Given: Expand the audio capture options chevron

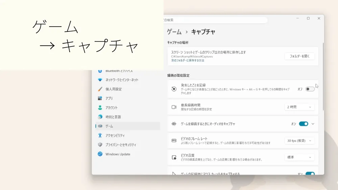Looking at the screenshot, I should click(313, 124).
